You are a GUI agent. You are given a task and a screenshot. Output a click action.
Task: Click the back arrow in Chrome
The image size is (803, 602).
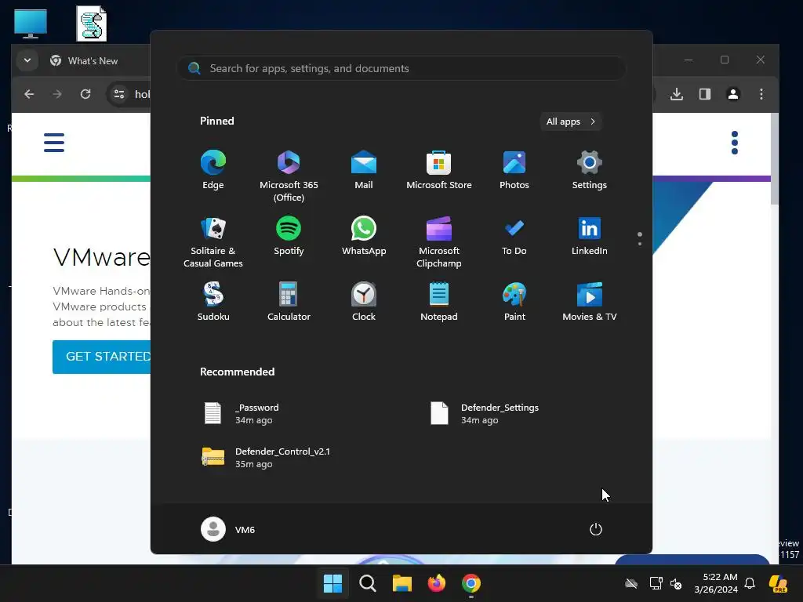pyautogui.click(x=29, y=94)
